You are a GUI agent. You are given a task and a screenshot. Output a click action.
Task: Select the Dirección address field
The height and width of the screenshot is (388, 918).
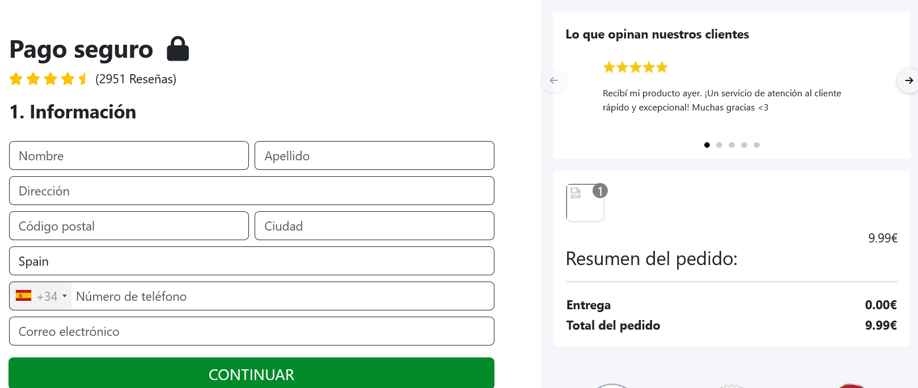tap(251, 191)
